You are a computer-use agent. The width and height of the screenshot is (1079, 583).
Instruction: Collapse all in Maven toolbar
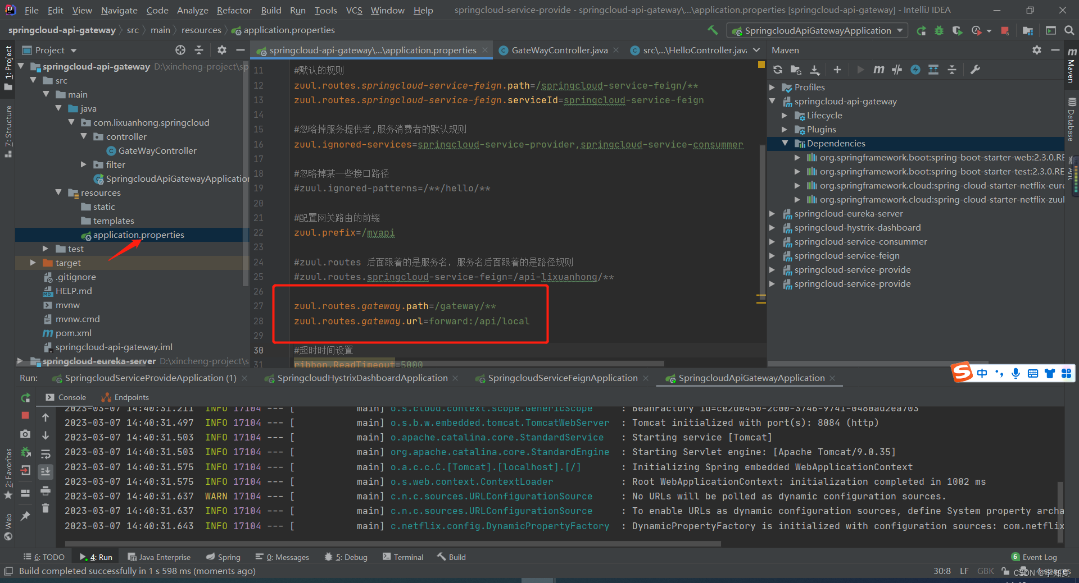point(952,70)
